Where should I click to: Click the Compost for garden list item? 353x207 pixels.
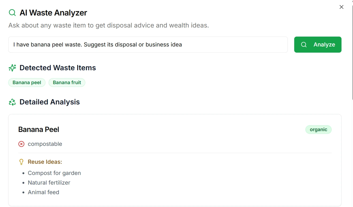tap(54, 173)
